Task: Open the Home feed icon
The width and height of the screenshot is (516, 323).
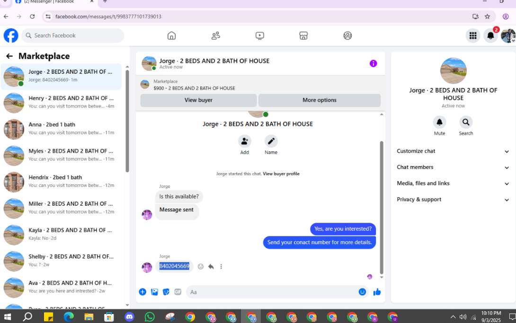Action: (171, 35)
